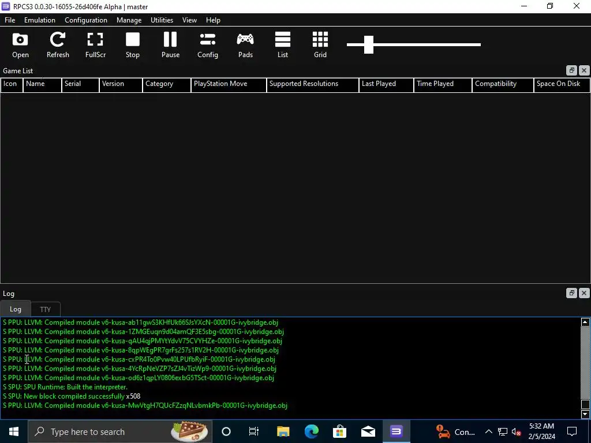Screen dimensions: 591x443
Task: Open Task View on the taskbar
Action: 254,431
